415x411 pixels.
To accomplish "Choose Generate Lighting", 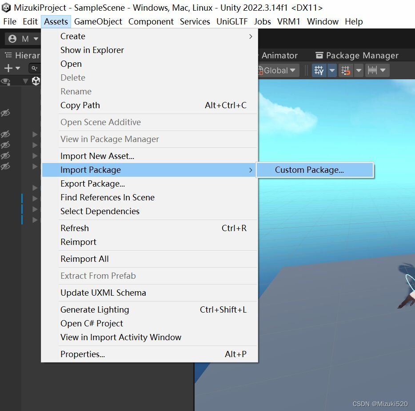I will (x=150, y=310).
